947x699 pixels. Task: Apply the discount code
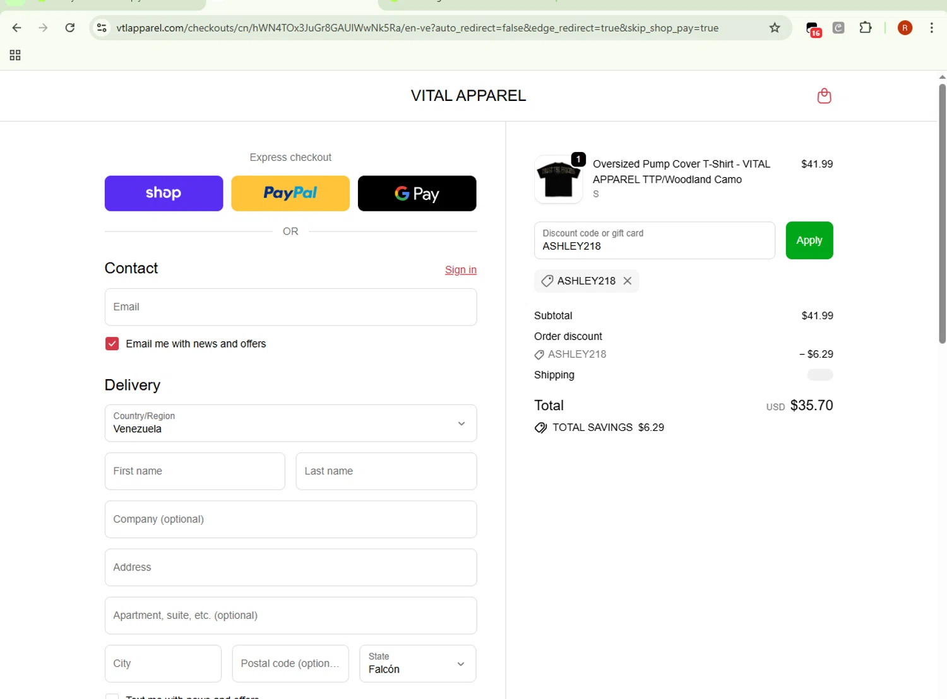coord(809,240)
